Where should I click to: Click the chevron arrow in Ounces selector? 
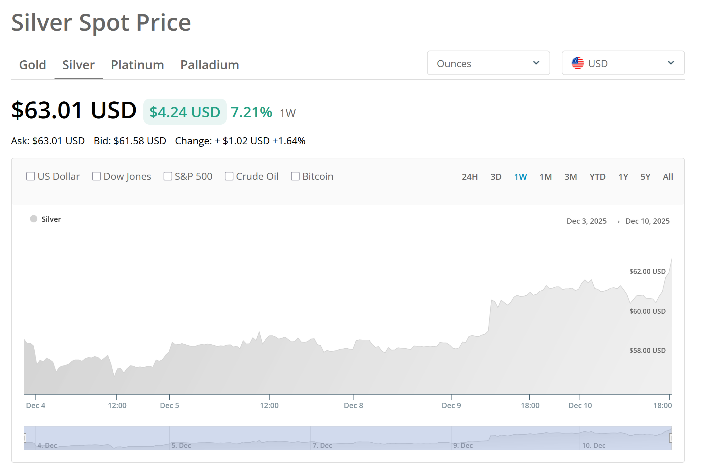point(536,63)
